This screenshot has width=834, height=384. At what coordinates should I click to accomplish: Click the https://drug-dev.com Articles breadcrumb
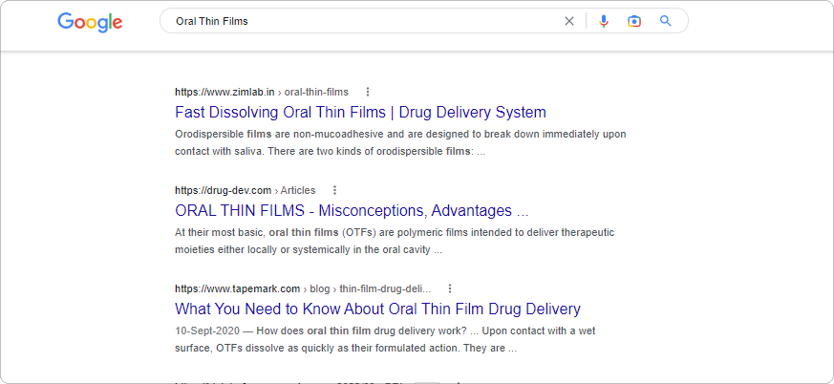click(x=246, y=190)
